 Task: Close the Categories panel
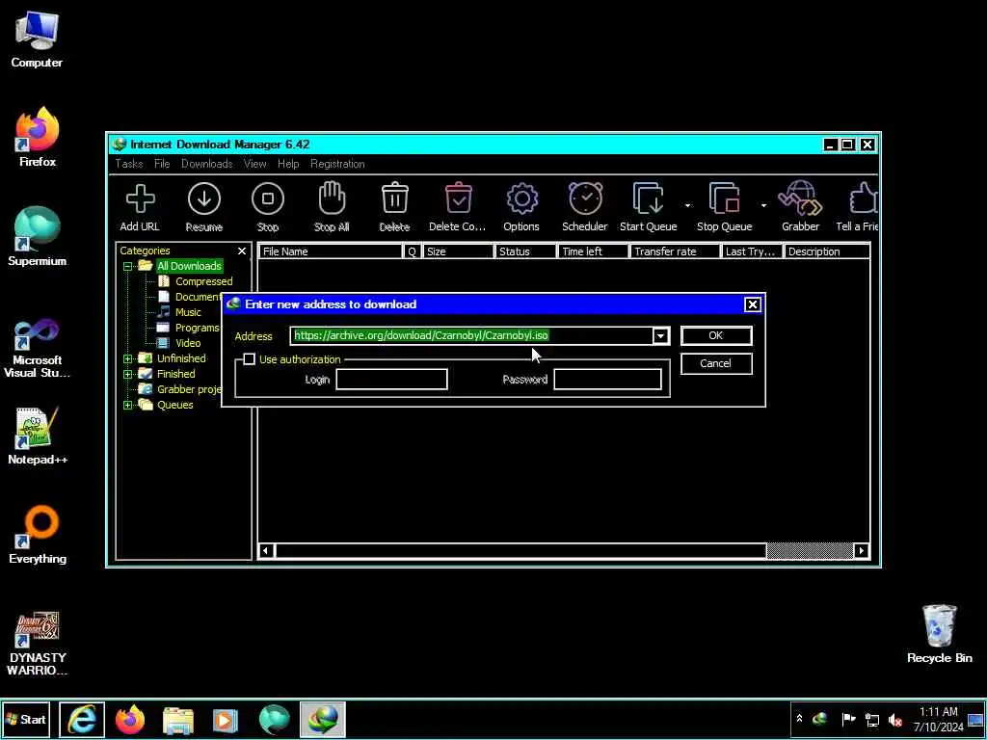242,251
